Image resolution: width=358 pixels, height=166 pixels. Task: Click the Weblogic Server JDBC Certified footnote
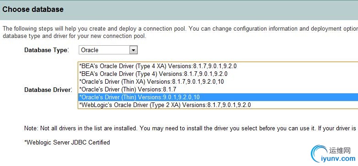(67, 143)
